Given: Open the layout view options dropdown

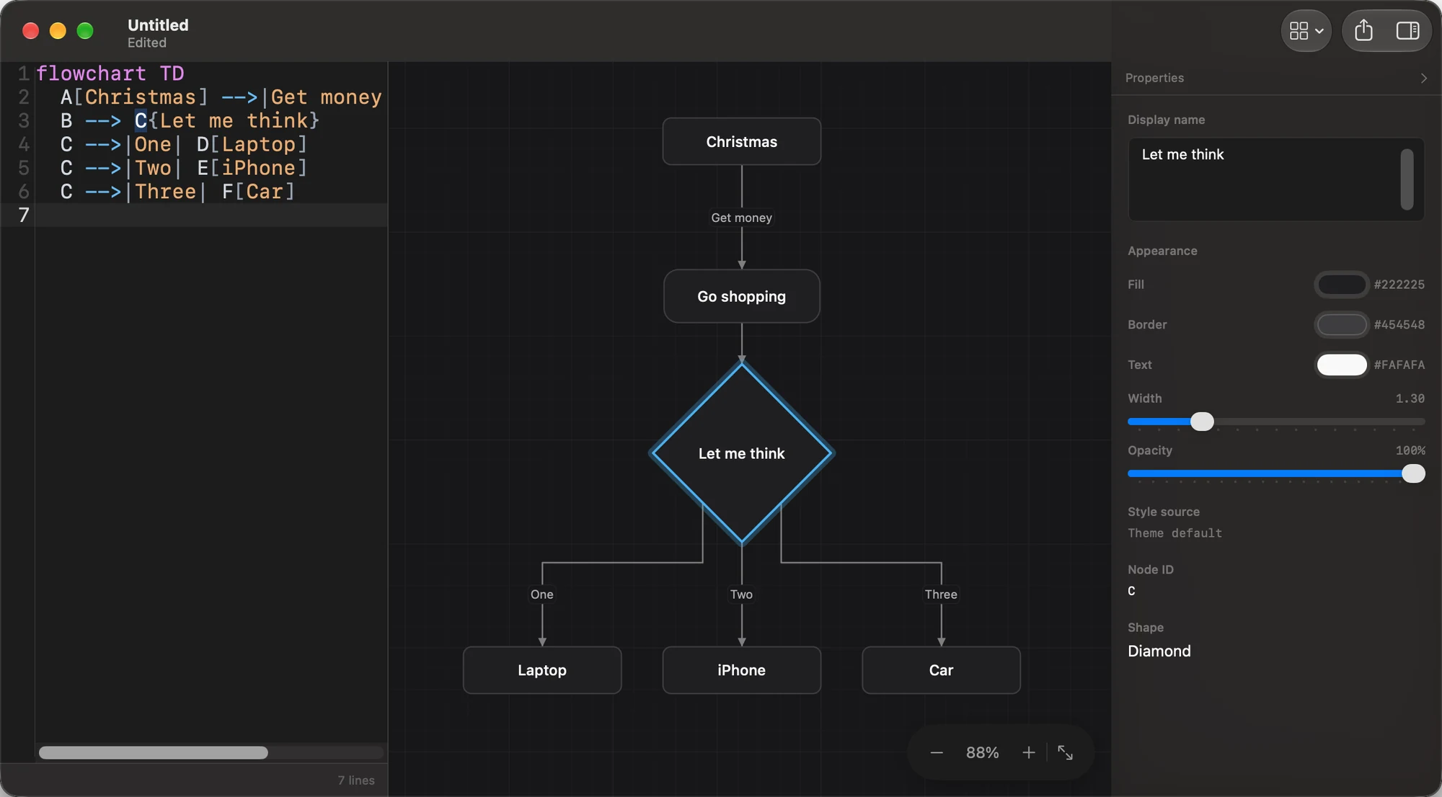Looking at the screenshot, I should pyautogui.click(x=1306, y=31).
